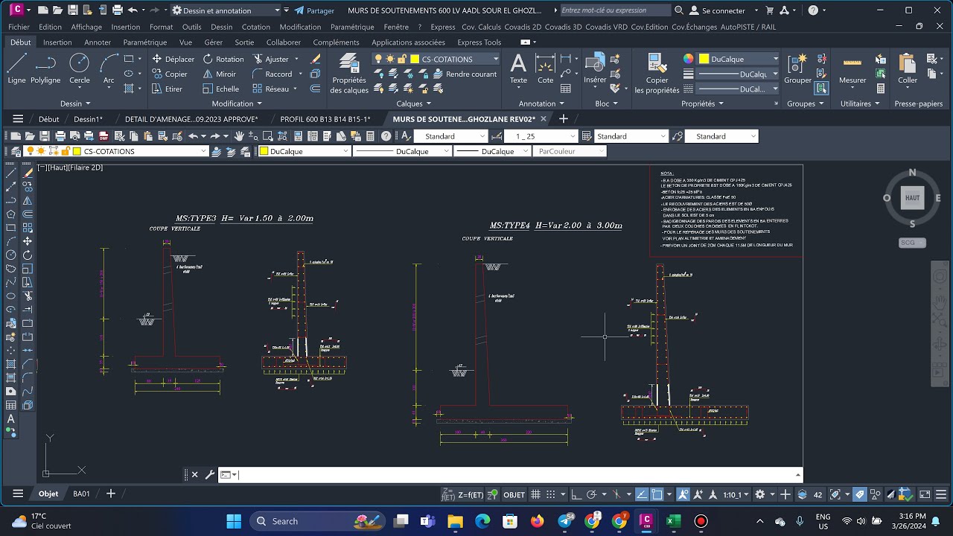Open the Fichier menu

click(x=19, y=27)
